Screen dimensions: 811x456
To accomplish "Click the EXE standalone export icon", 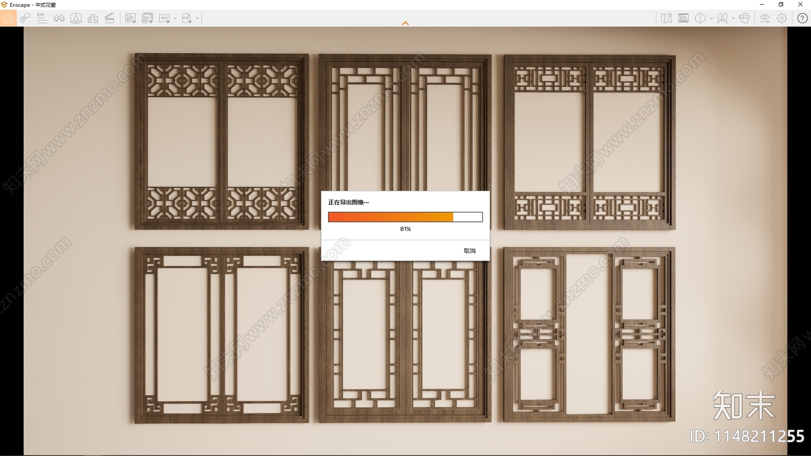I will click(x=187, y=19).
